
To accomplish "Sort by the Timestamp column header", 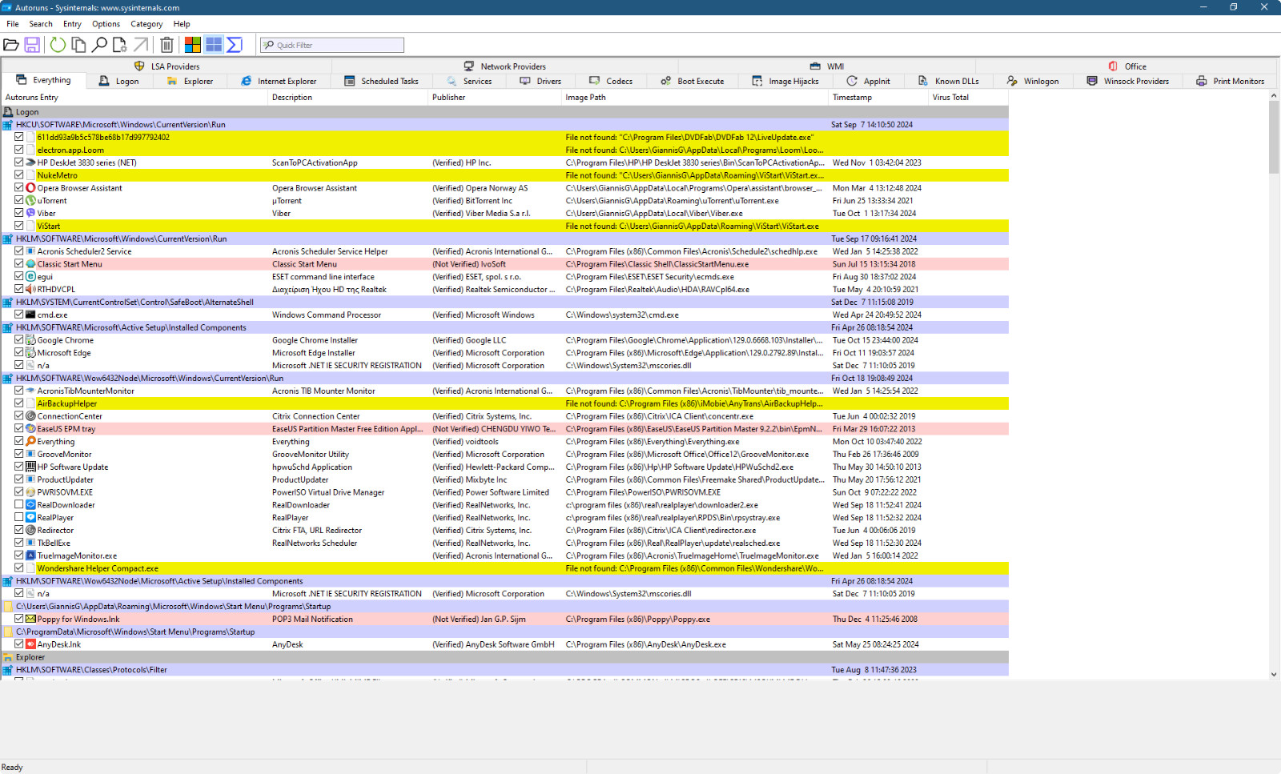I will (x=878, y=98).
